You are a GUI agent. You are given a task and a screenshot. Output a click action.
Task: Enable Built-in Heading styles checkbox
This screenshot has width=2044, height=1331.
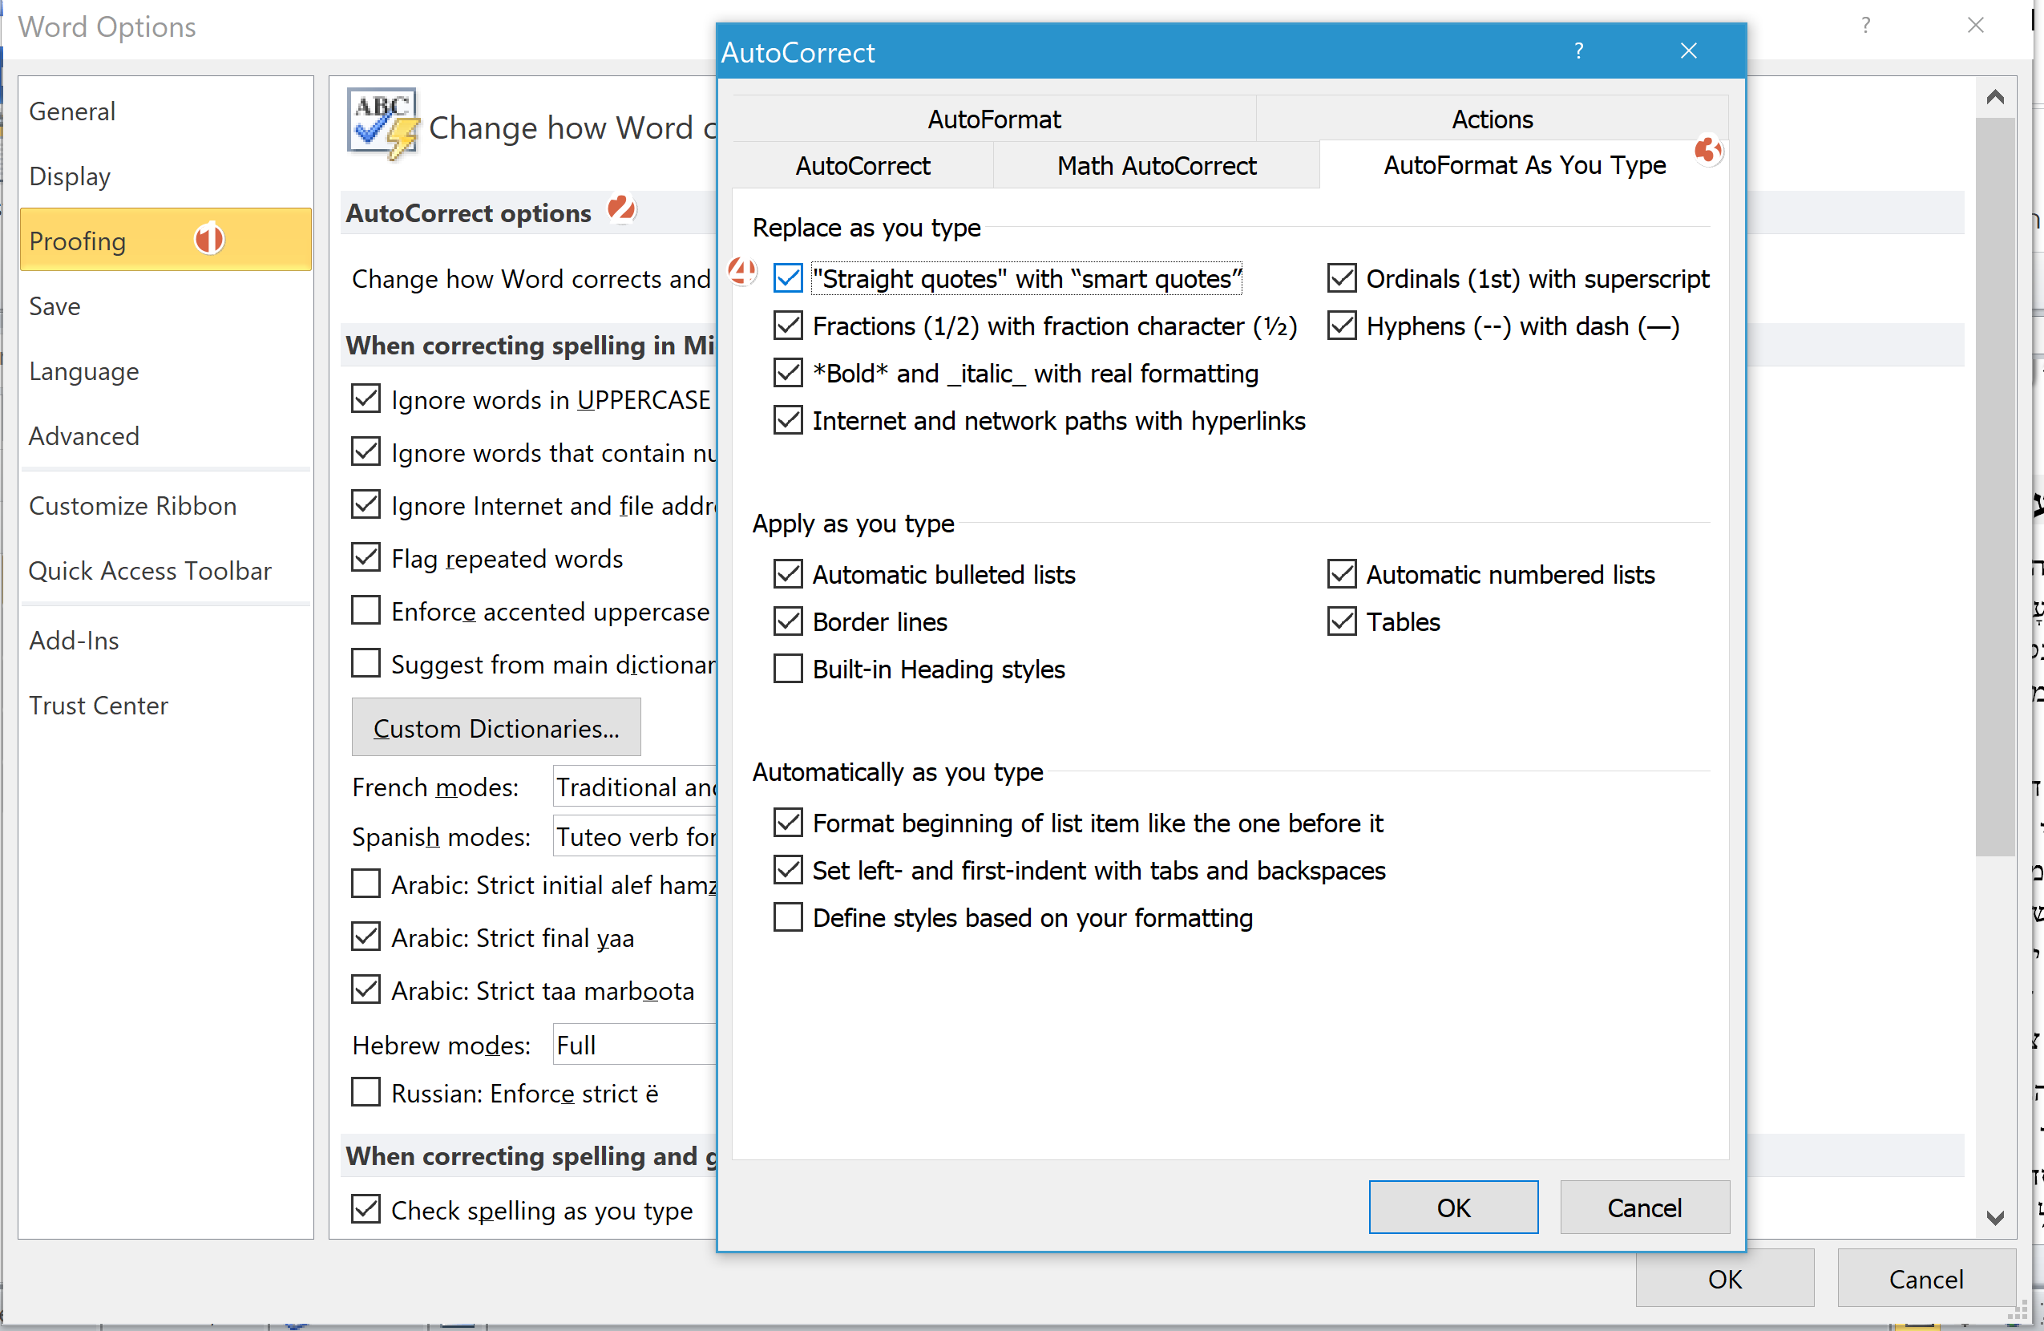tap(787, 669)
